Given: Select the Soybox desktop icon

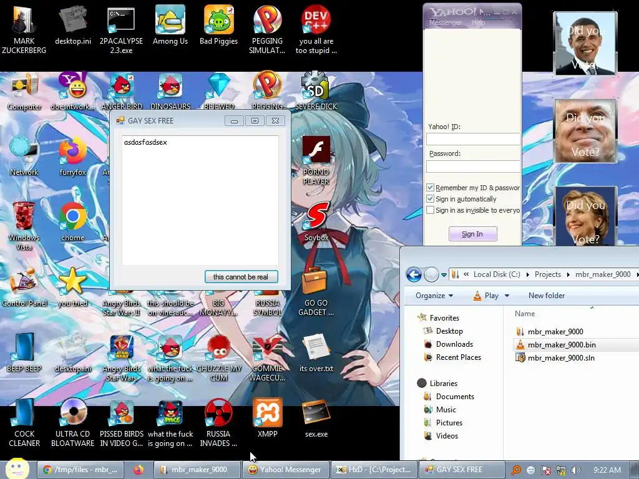Looking at the screenshot, I should coord(316,222).
